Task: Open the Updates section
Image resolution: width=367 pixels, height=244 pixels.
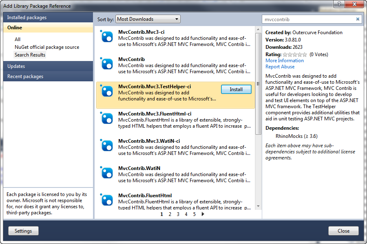Action: pyautogui.click(x=48, y=66)
